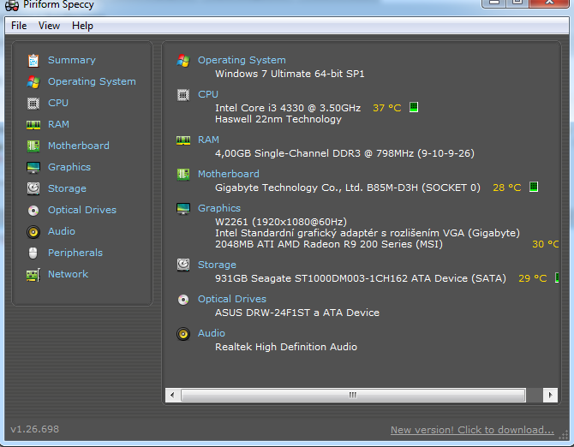The height and width of the screenshot is (447, 574).
Task: Open Storage heading link in summary
Action: [217, 265]
